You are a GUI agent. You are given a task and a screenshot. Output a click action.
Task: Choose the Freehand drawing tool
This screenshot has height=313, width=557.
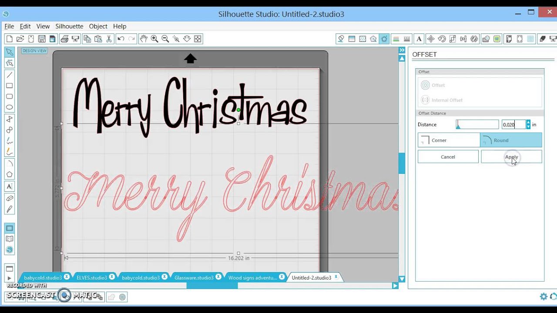tap(9, 141)
